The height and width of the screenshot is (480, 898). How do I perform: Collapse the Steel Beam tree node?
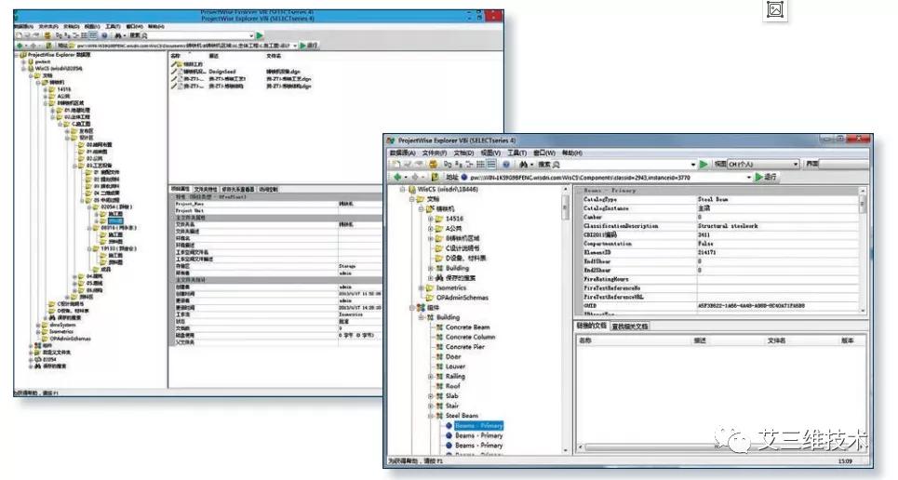pos(429,414)
